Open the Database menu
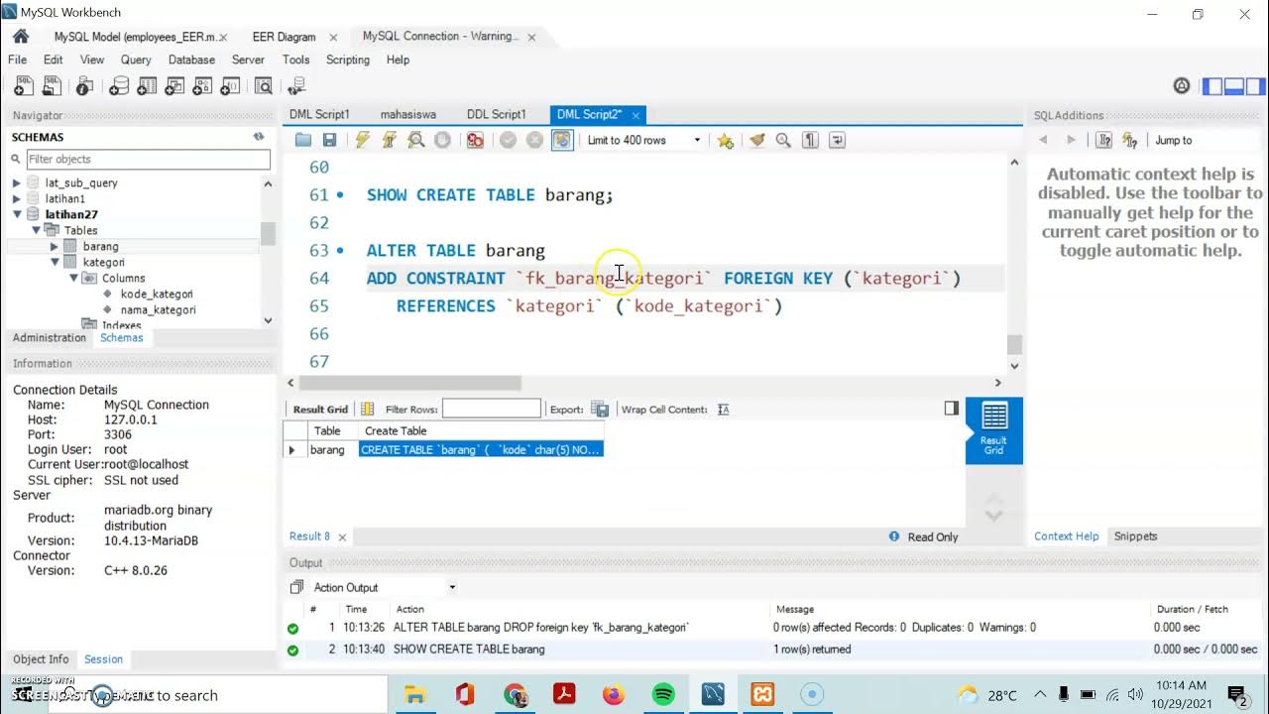 click(191, 59)
